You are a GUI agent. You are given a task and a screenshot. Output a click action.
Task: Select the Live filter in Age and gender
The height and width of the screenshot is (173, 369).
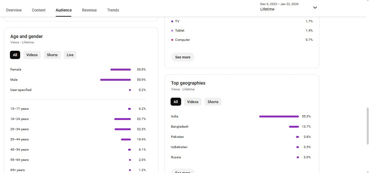[x=70, y=55]
